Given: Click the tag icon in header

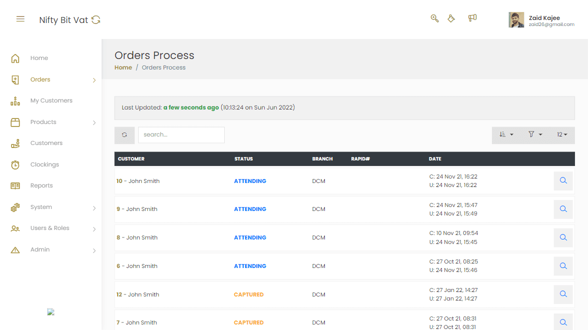Looking at the screenshot, I should click(x=451, y=18).
